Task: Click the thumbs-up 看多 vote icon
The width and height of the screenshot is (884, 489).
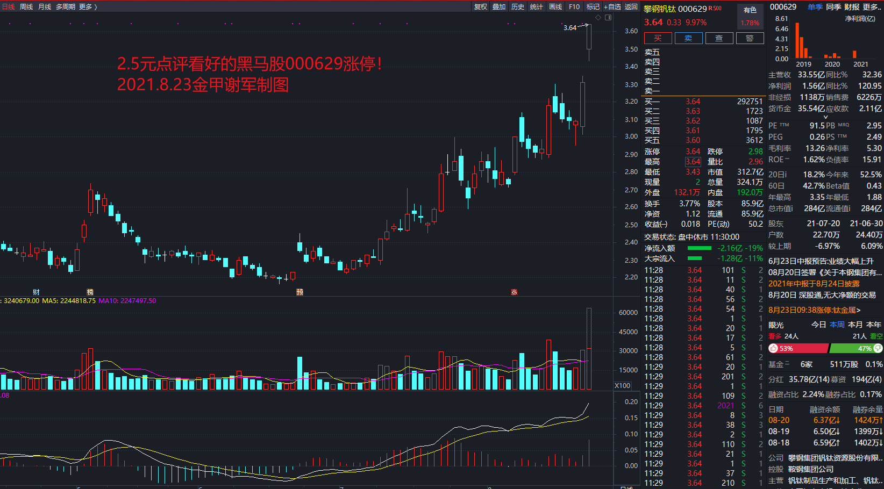Action: [x=773, y=348]
